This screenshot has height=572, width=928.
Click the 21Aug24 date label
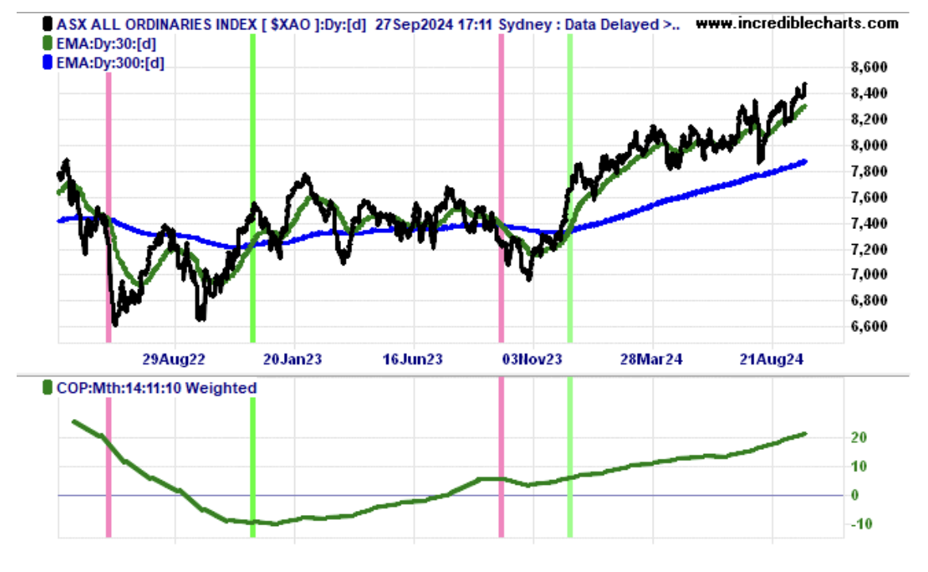coord(773,359)
